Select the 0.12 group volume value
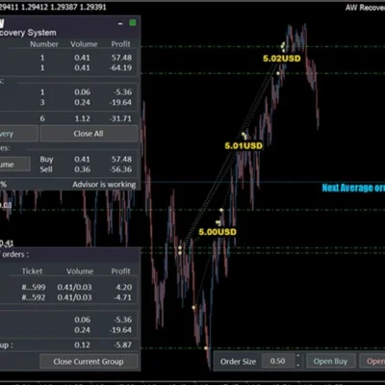The height and width of the screenshot is (385, 385). tap(83, 346)
